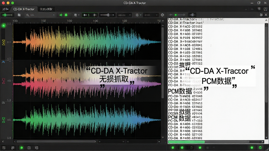Image resolution: width=269 pixels, height=151 pixels.
Task: Click the align icon near the top right
Action: tap(259, 9)
